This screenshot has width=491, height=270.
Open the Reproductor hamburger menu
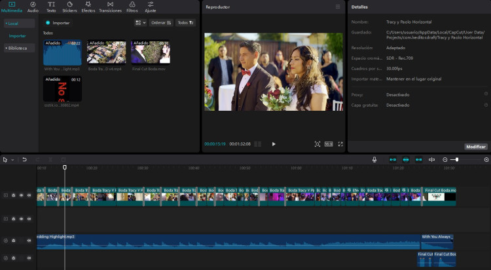click(x=338, y=7)
